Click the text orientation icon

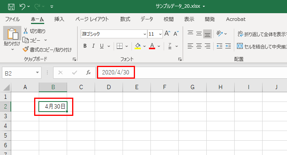(219, 33)
